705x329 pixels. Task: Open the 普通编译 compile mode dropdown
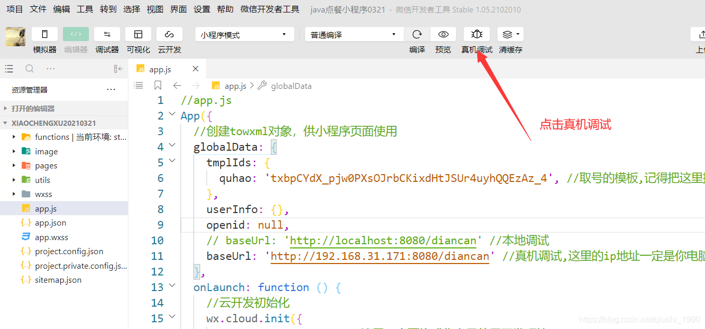pos(355,34)
